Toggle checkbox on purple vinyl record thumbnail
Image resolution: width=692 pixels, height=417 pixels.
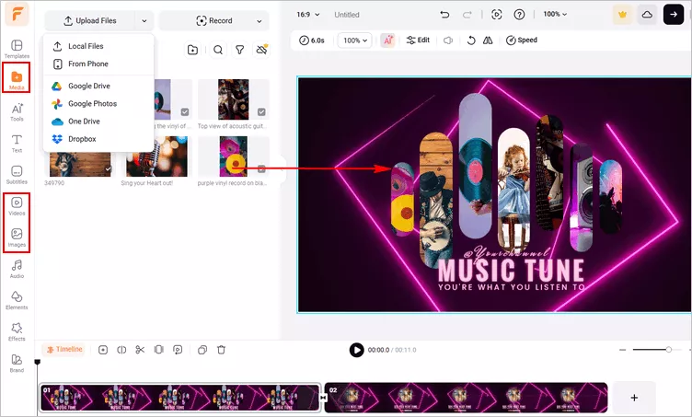(x=261, y=169)
